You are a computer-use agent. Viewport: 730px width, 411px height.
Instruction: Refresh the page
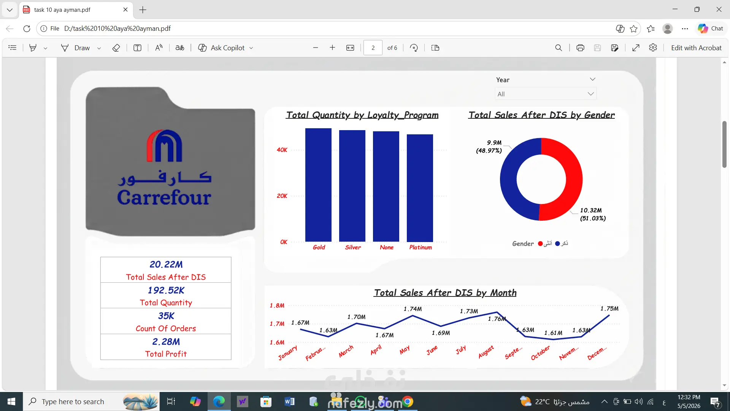coord(27,29)
